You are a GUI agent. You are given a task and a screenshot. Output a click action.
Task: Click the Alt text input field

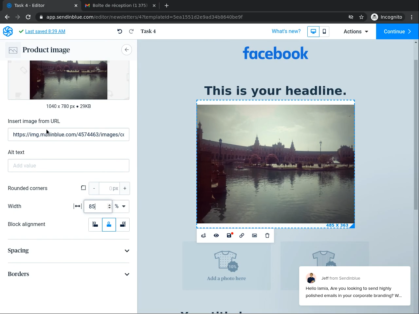point(68,166)
